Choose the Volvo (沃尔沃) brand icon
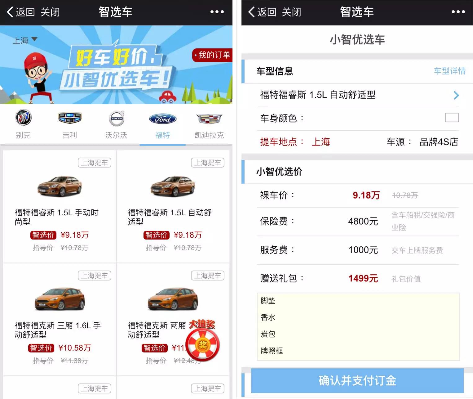473x399 pixels. [117, 119]
